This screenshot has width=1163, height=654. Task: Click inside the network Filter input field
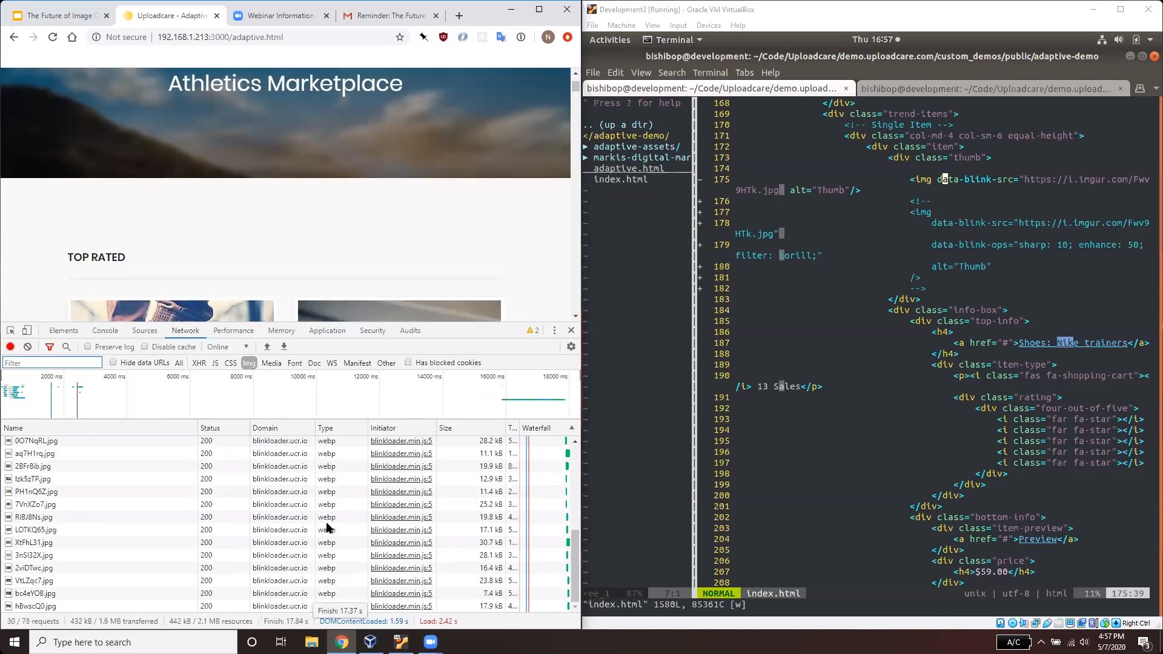[x=51, y=362]
